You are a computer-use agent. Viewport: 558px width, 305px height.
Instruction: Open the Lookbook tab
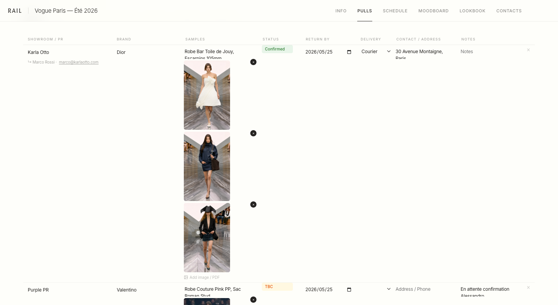coord(472,11)
